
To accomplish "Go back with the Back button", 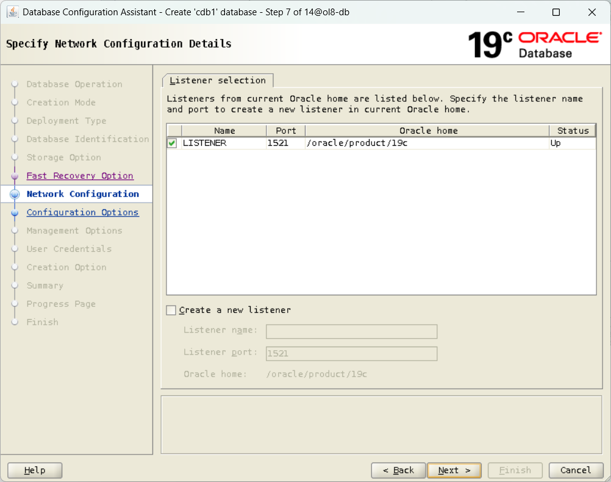I will coord(399,470).
